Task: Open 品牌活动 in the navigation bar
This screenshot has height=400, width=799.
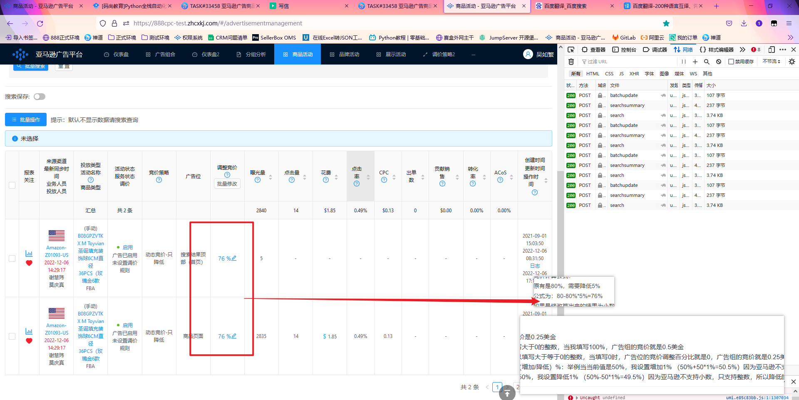Action: [x=345, y=55]
